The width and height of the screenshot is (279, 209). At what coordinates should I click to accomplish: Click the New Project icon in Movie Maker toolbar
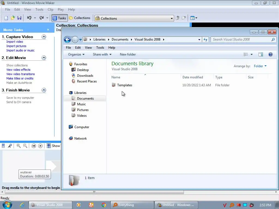point(6,18)
